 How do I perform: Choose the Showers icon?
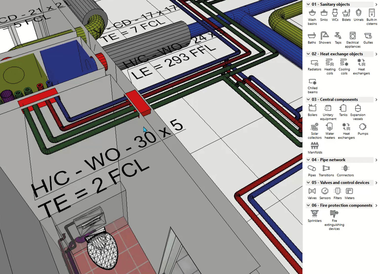325,36
